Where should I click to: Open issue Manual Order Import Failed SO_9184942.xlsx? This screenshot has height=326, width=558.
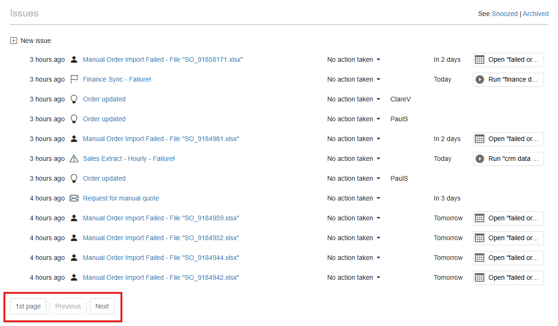click(x=161, y=277)
